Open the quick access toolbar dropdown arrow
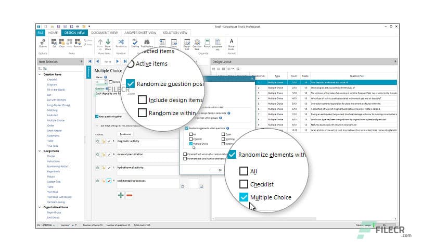The width and height of the screenshot is (435, 252). click(89, 27)
